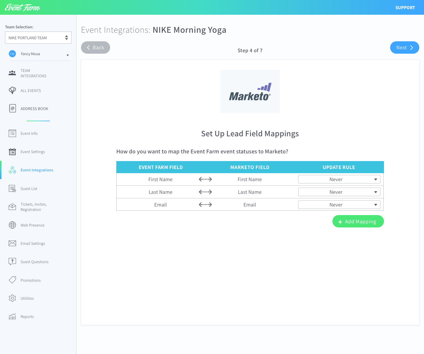Open the NIKE PORTLAND TEAM selector

pyautogui.click(x=38, y=37)
